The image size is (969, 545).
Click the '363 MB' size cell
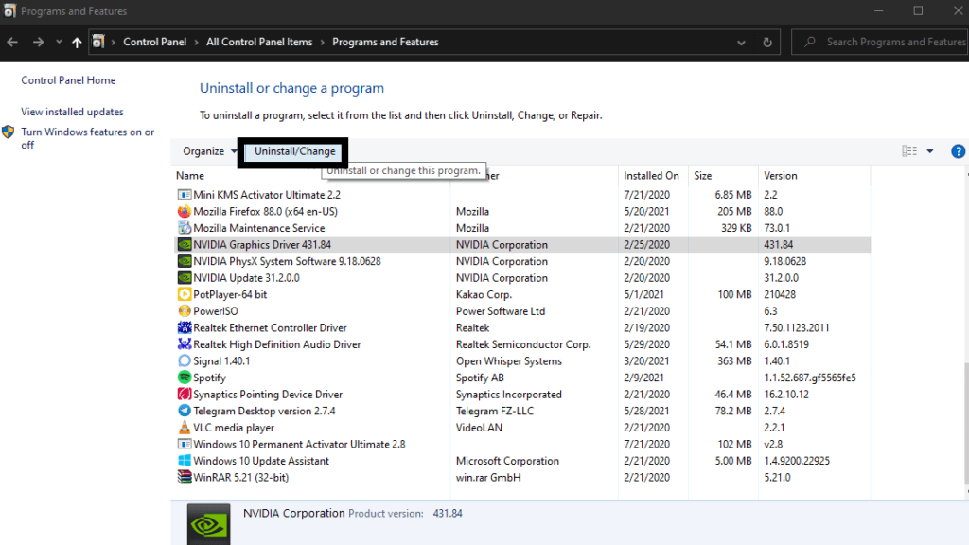tap(734, 360)
